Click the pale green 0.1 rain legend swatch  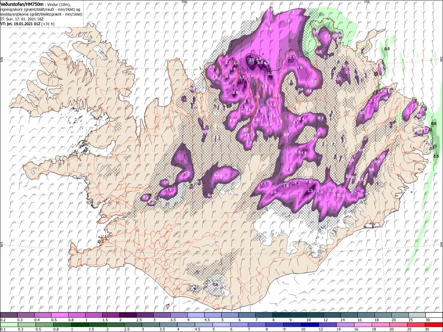pyautogui.click(x=9, y=325)
